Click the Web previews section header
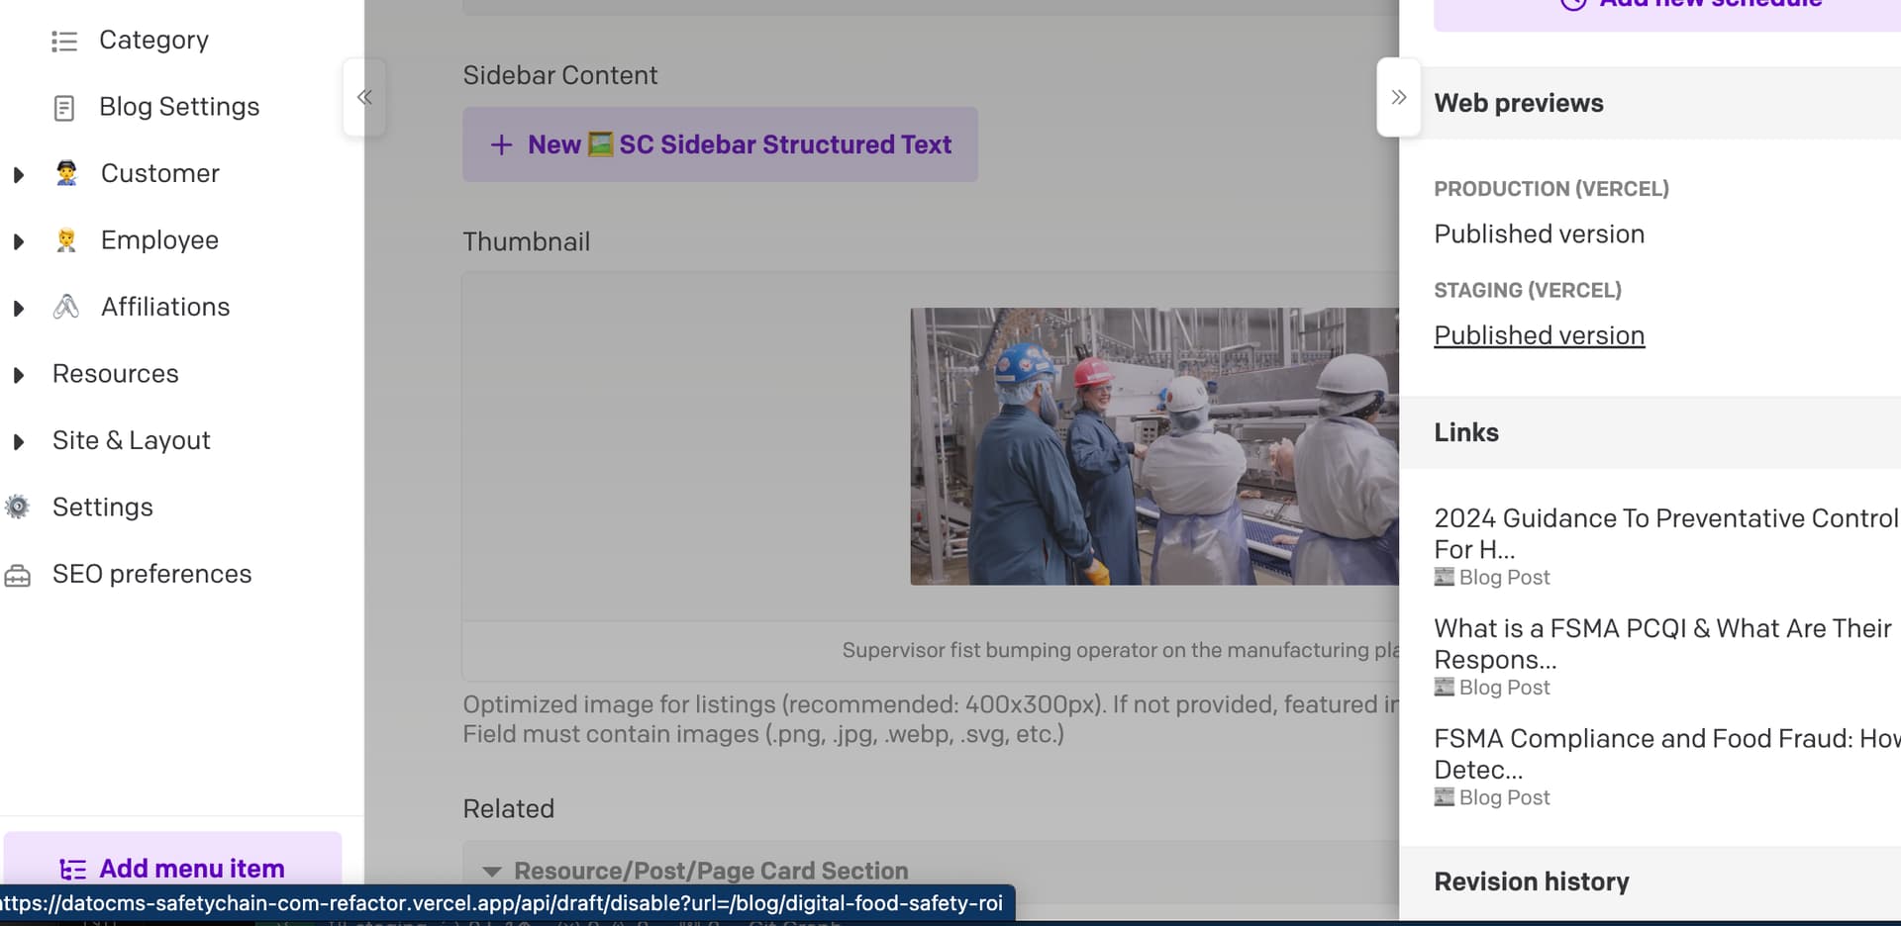 (x=1650, y=103)
